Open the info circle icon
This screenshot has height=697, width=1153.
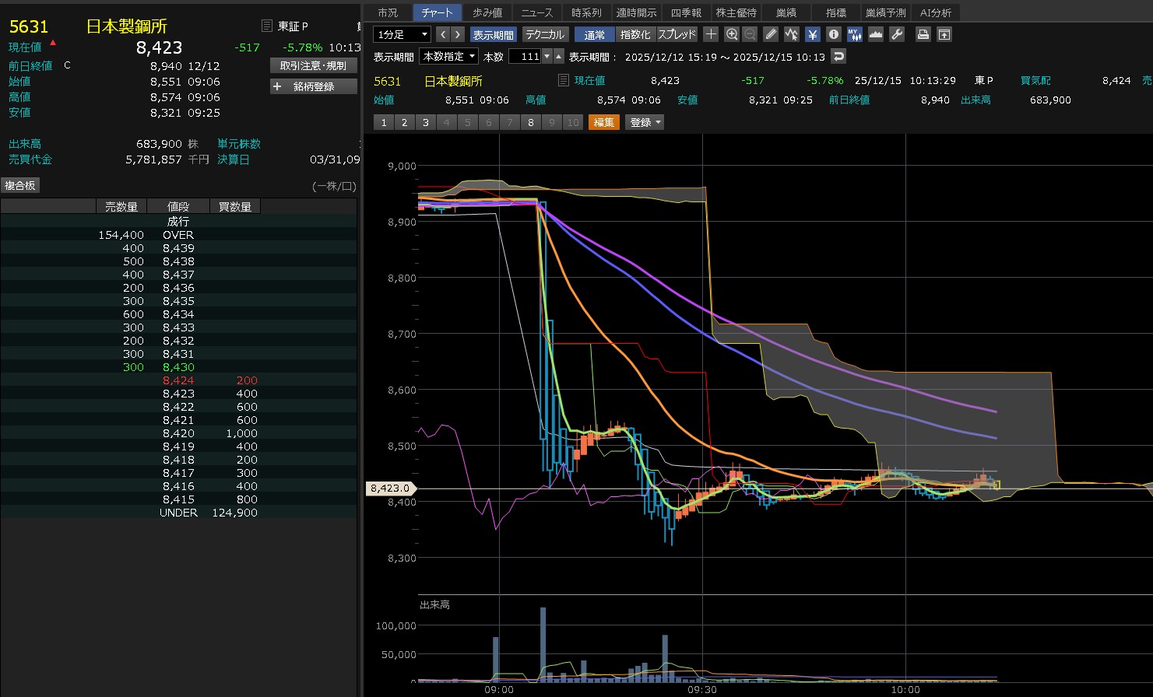[x=834, y=34]
